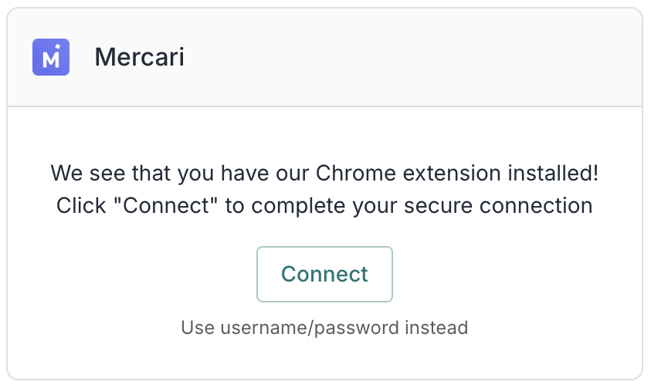651x388 pixels.
Task: Click the secure connection instruction line
Action: [324, 207]
